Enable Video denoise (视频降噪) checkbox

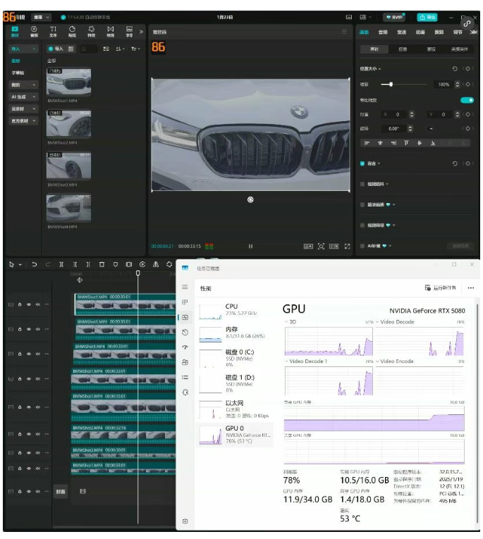362,225
